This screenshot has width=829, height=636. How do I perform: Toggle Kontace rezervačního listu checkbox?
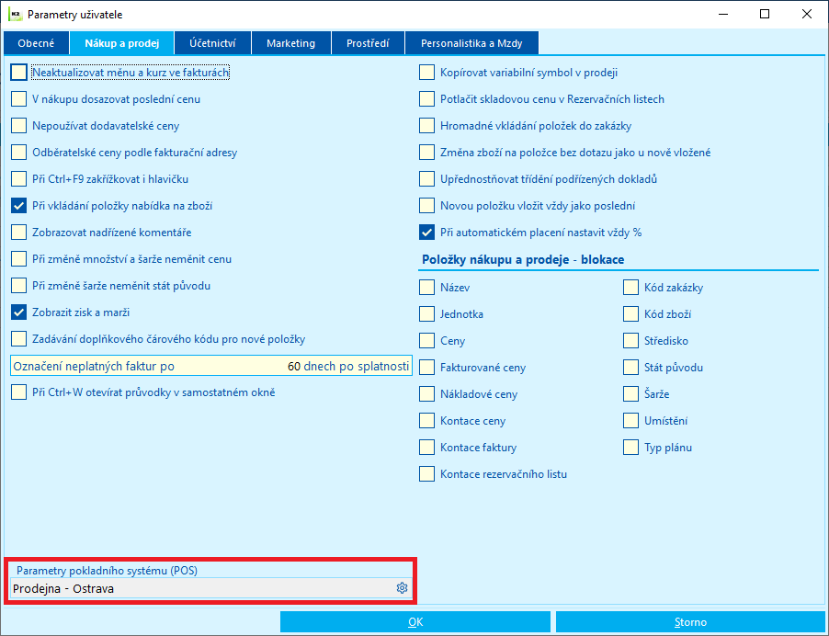[x=426, y=473]
